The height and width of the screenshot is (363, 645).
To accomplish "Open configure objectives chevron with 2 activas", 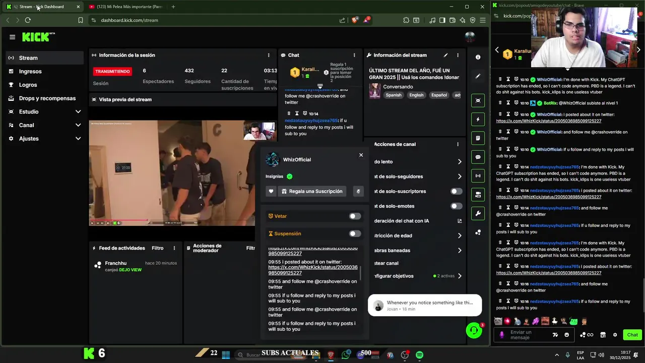I will pos(460,276).
